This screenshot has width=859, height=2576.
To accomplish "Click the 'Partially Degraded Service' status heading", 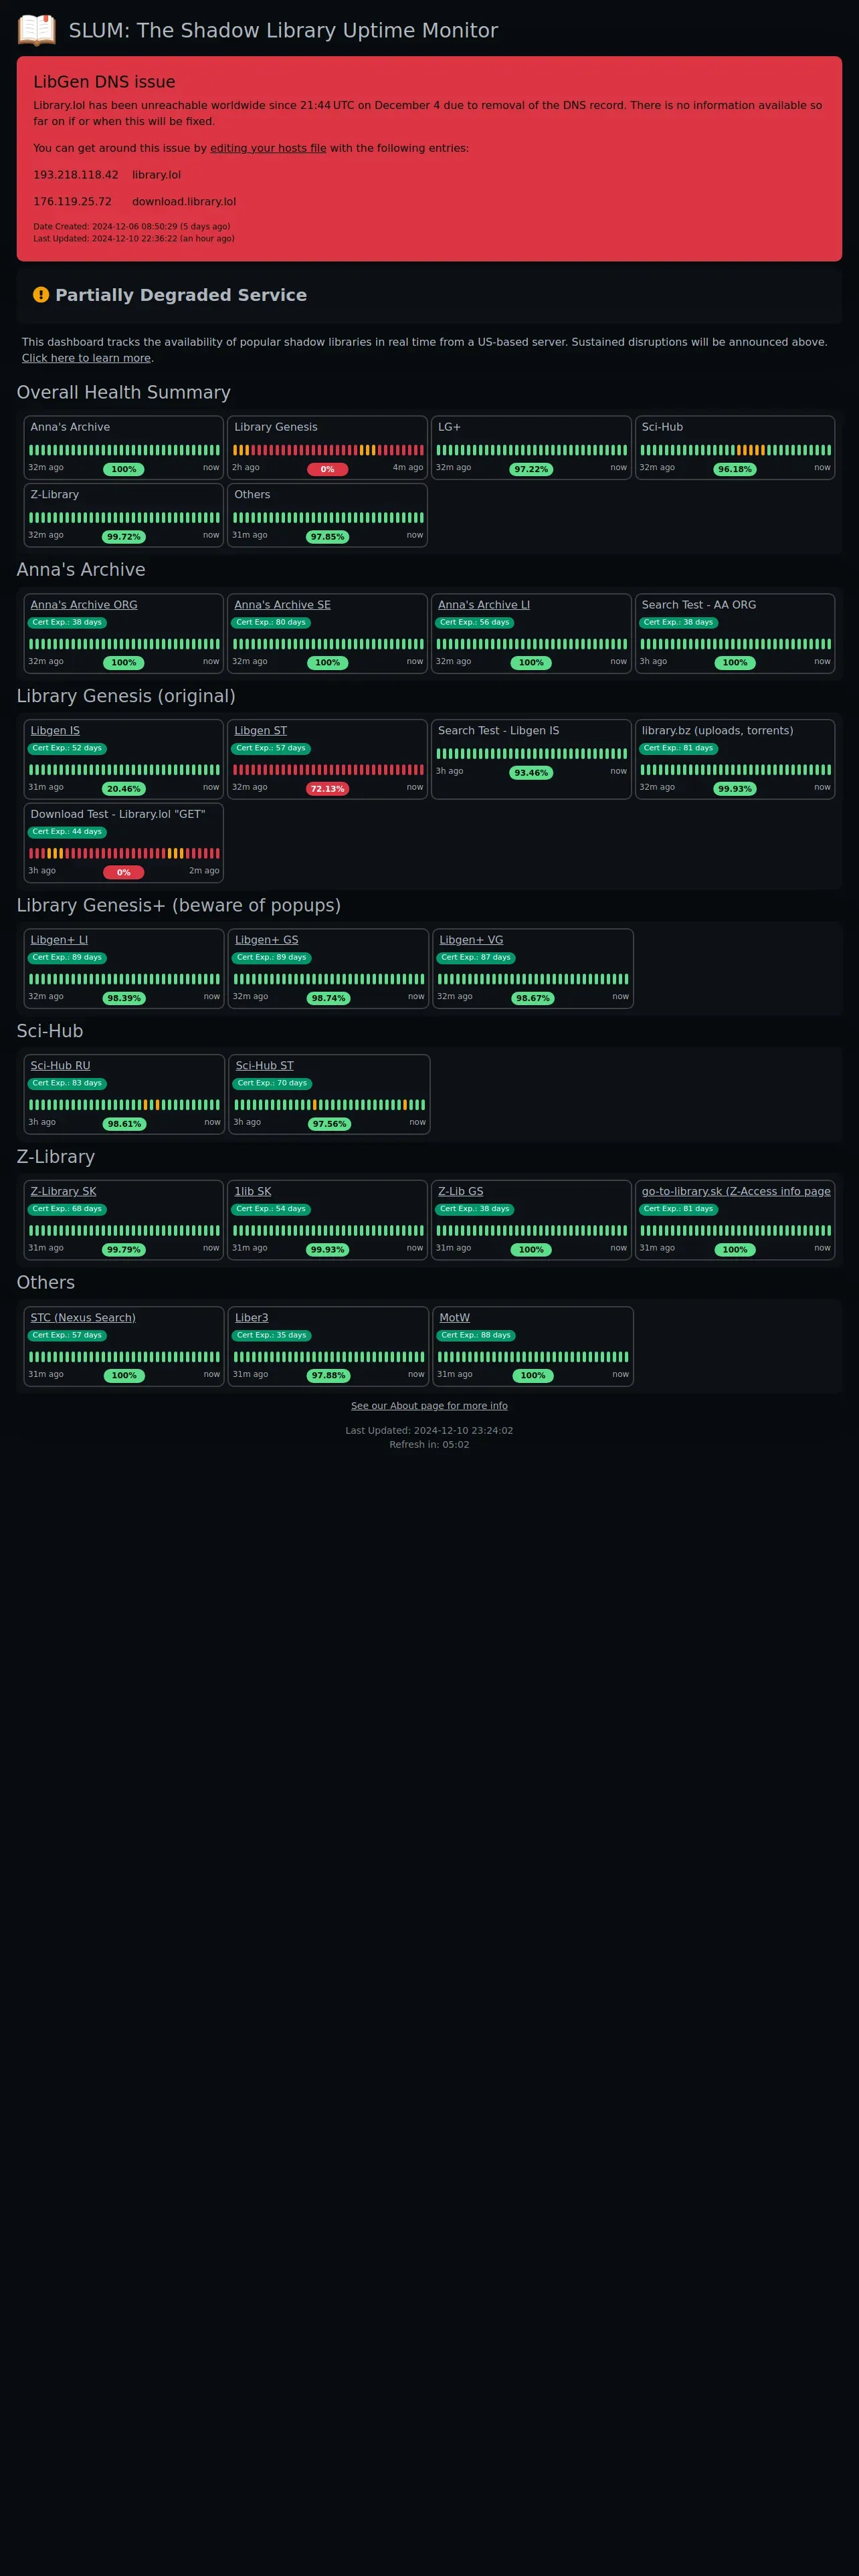I will point(181,295).
